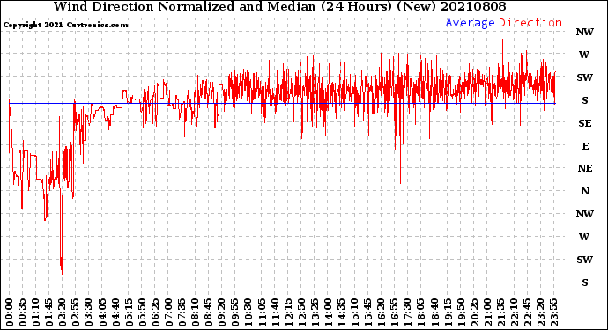Click the 20:25 time axis label
608x330 pixels.
pos(474,312)
